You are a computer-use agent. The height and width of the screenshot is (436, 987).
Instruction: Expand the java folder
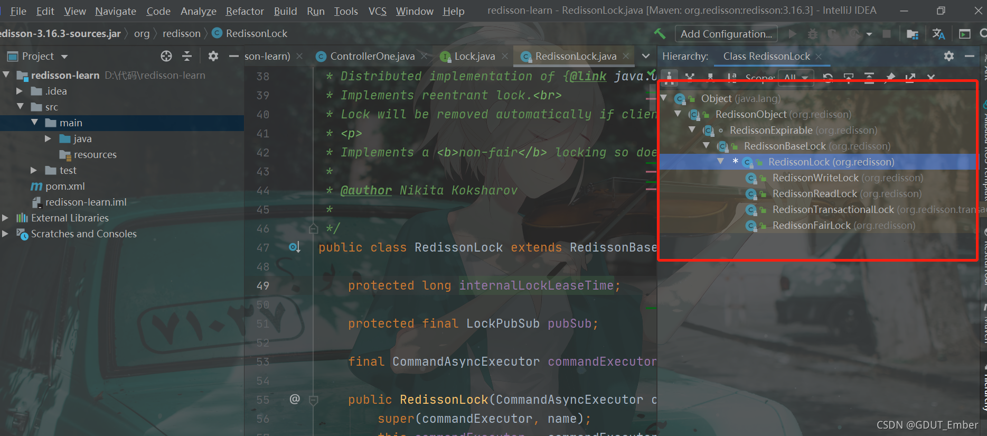click(48, 138)
